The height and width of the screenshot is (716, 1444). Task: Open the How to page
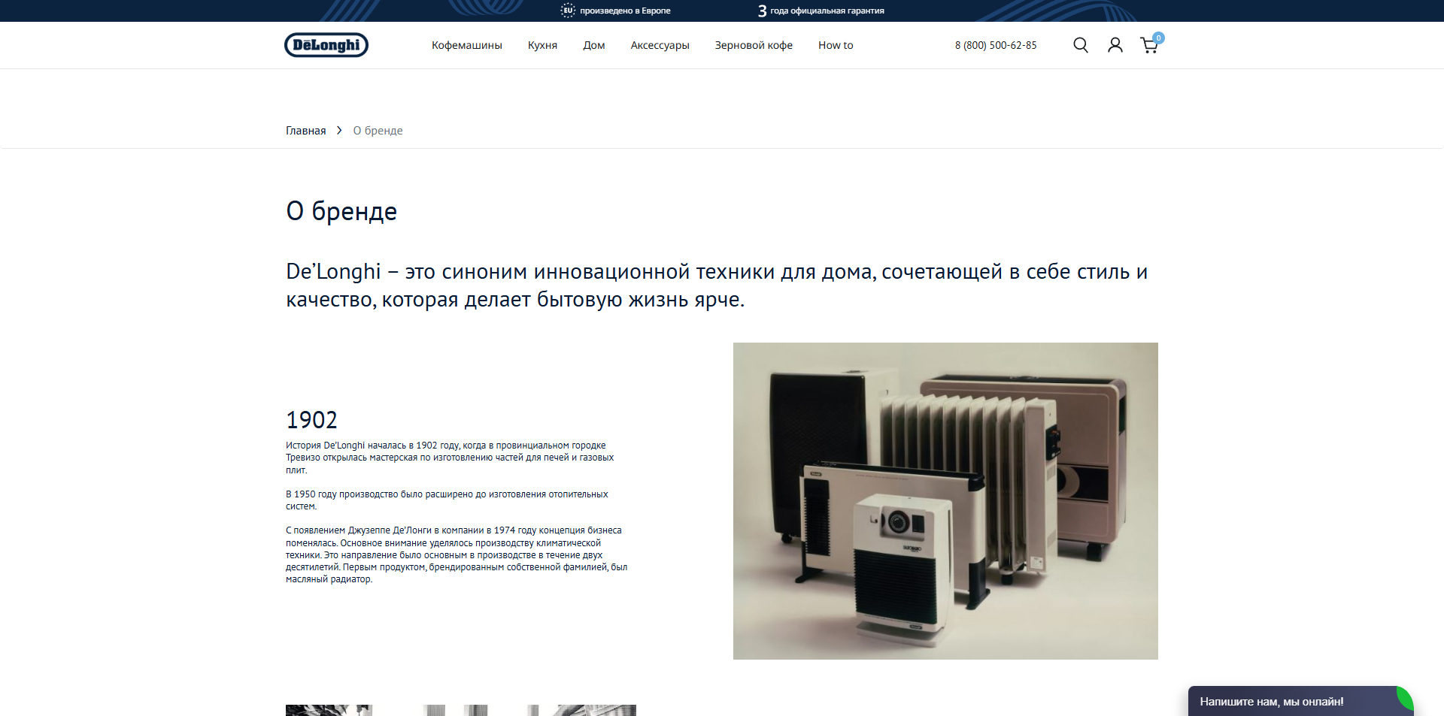[x=835, y=45]
